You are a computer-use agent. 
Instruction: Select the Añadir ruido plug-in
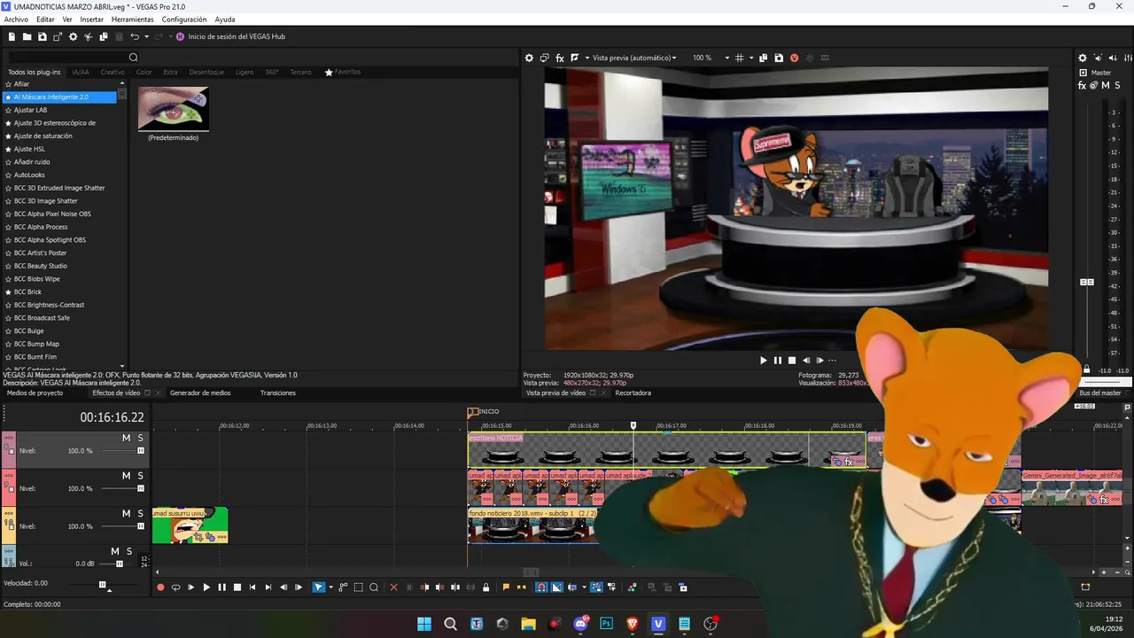32,162
